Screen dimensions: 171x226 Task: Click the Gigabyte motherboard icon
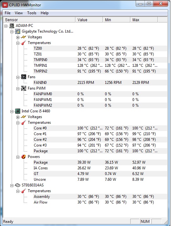[18, 31]
